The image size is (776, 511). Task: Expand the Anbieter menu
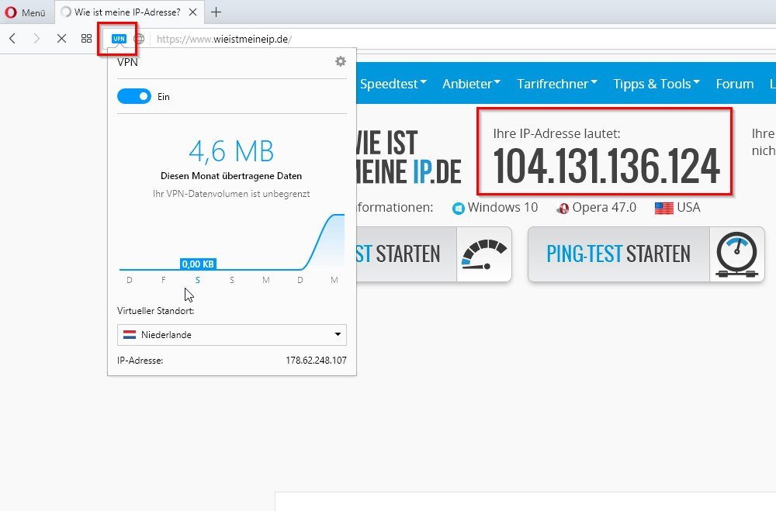click(471, 84)
